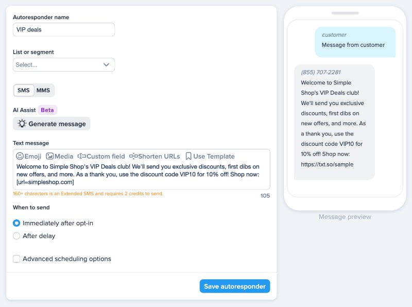Click the https://txt.so/sample preview link

[327, 164]
